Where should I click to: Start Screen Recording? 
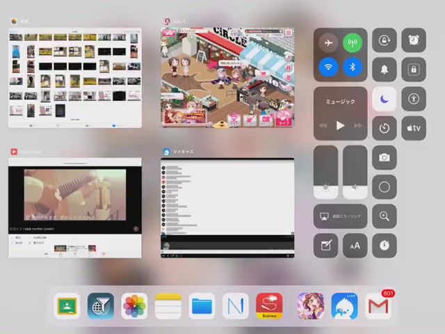coord(385,187)
